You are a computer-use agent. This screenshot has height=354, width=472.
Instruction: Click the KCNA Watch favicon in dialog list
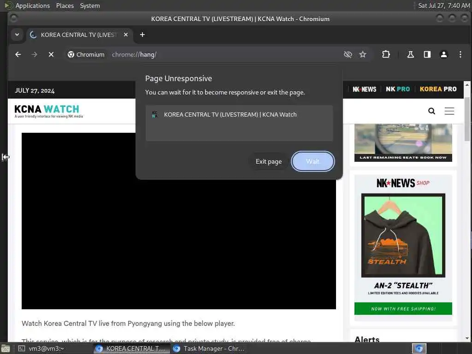(154, 114)
